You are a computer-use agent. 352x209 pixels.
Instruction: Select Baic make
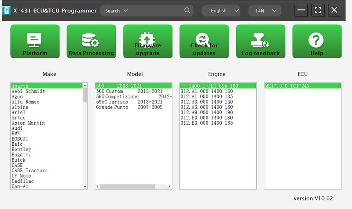[47, 144]
